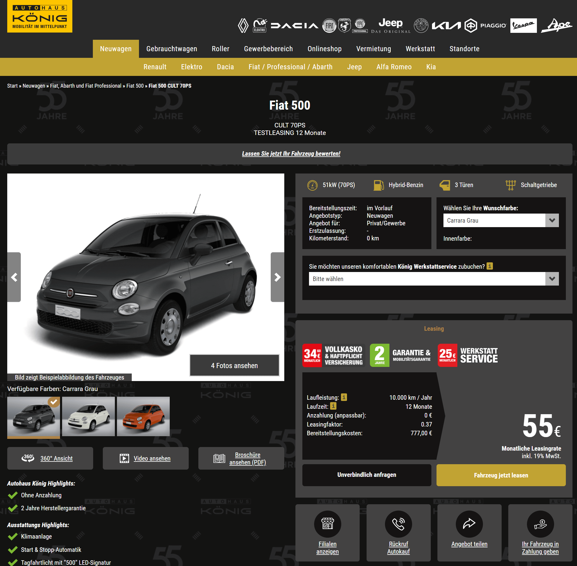Click the 34€ Vollkasko insurance badge

tap(334, 355)
